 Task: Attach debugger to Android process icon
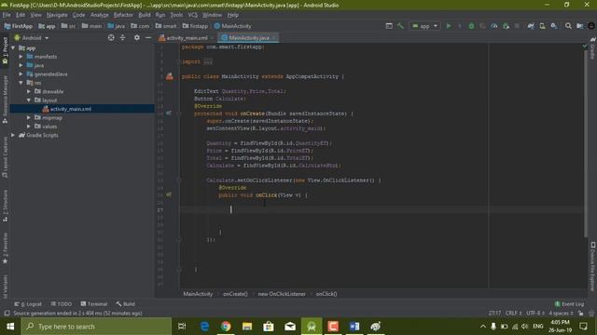pyautogui.click(x=506, y=26)
